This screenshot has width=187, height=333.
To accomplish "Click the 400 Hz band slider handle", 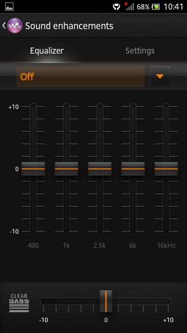I will [33, 169].
